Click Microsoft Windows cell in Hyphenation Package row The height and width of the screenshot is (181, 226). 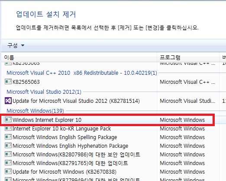click(182, 146)
